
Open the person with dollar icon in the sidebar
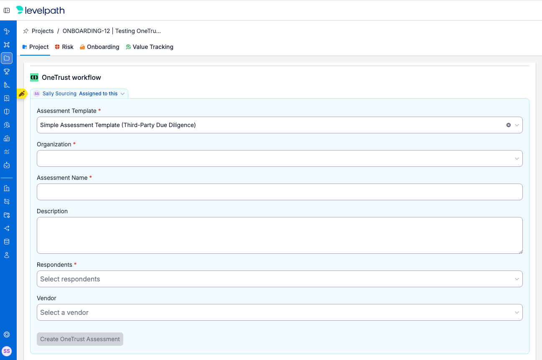tap(7, 125)
